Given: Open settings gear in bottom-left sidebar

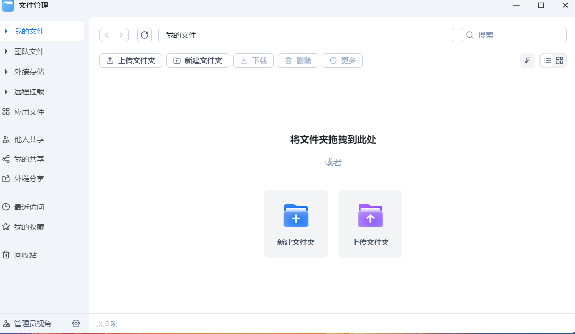Looking at the screenshot, I should (76, 323).
